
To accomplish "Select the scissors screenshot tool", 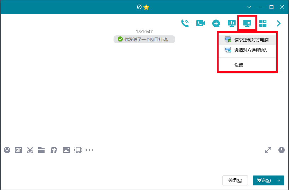I will [x=30, y=150].
